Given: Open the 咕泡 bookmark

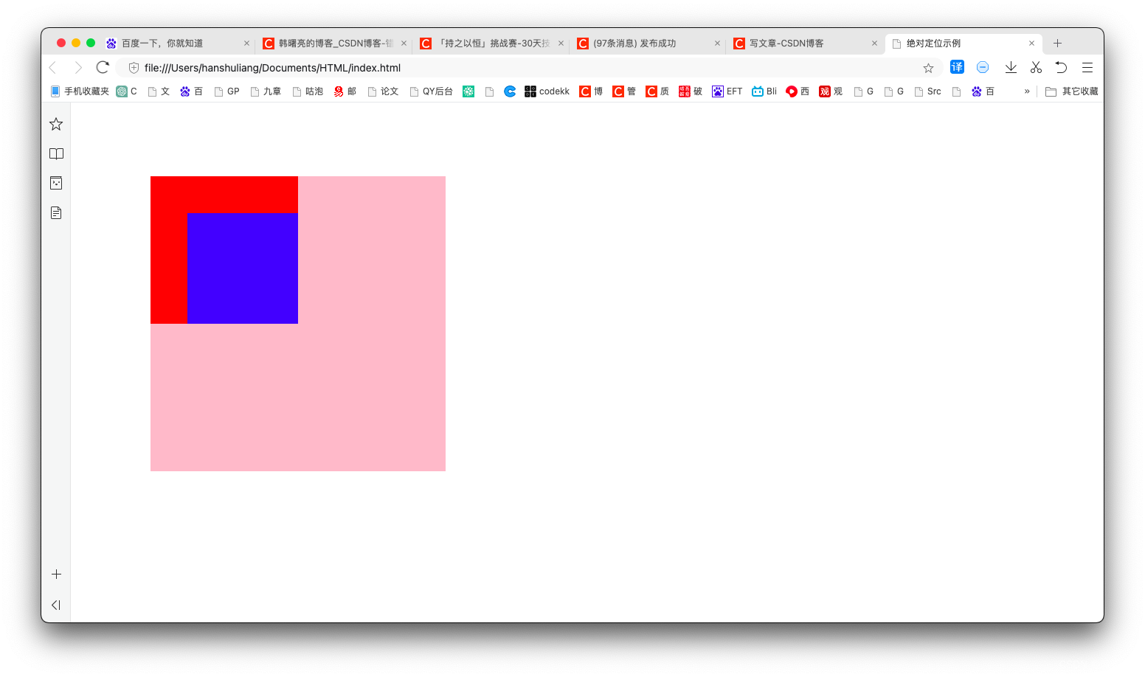Looking at the screenshot, I should coord(308,91).
